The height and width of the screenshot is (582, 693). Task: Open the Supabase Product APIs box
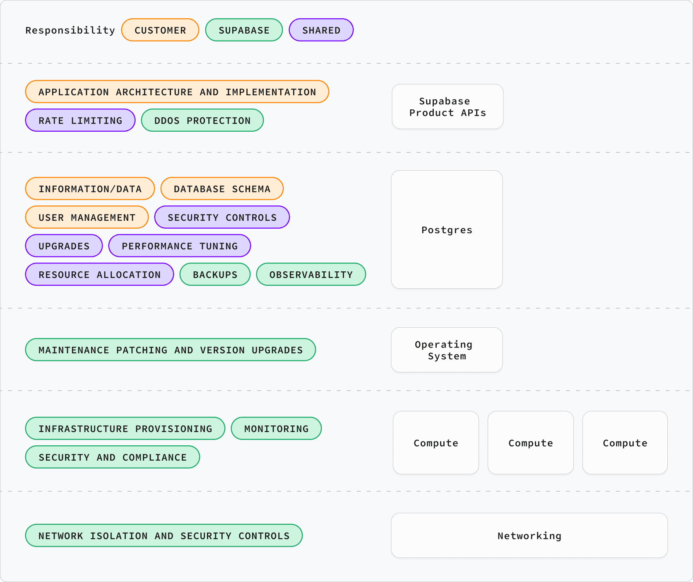[x=447, y=106]
